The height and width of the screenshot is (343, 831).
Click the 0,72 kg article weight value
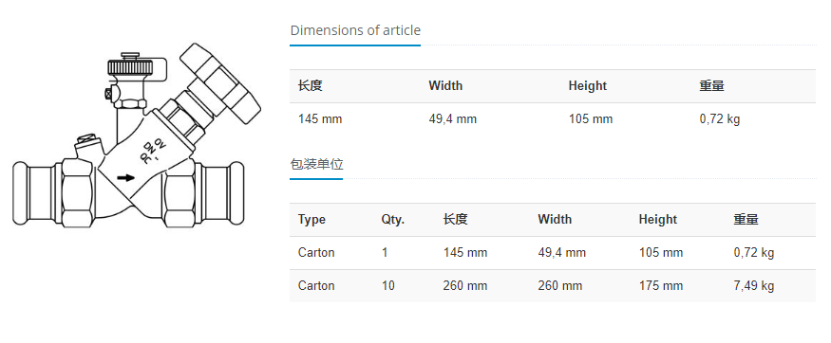(719, 119)
